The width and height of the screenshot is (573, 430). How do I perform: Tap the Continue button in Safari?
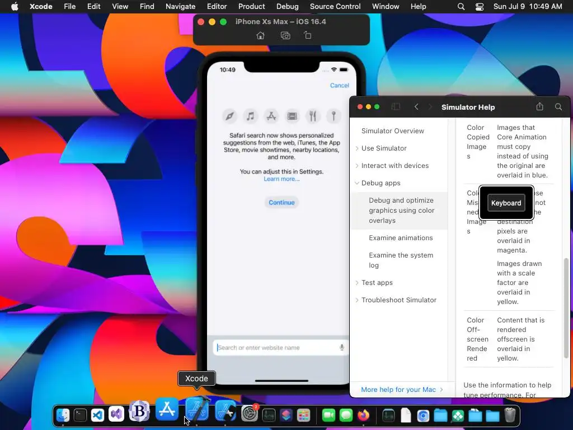coord(281,202)
